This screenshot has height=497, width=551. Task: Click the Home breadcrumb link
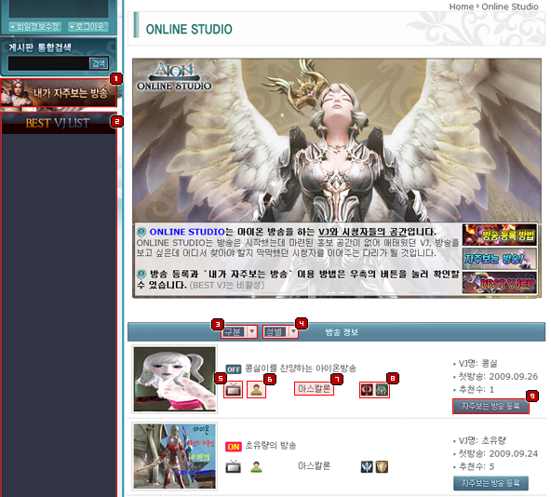coord(462,7)
